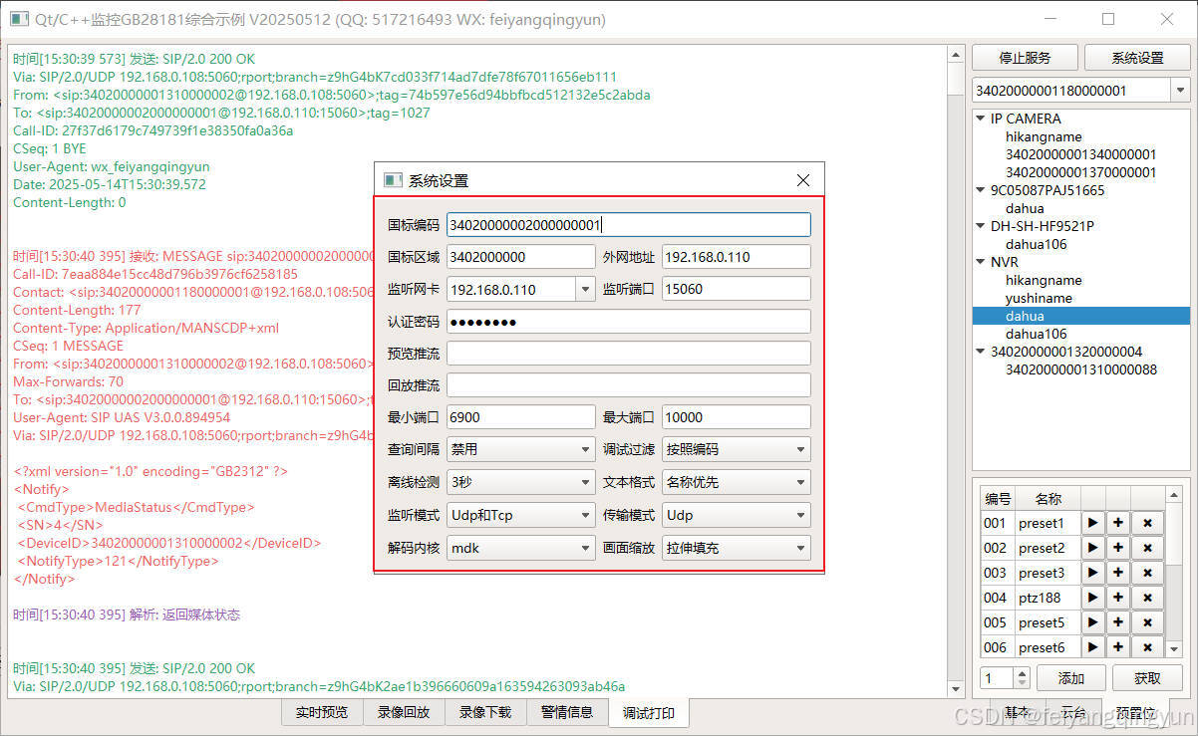The width and height of the screenshot is (1198, 736).
Task: Click plus icon on preset5 row
Action: [x=1118, y=622]
